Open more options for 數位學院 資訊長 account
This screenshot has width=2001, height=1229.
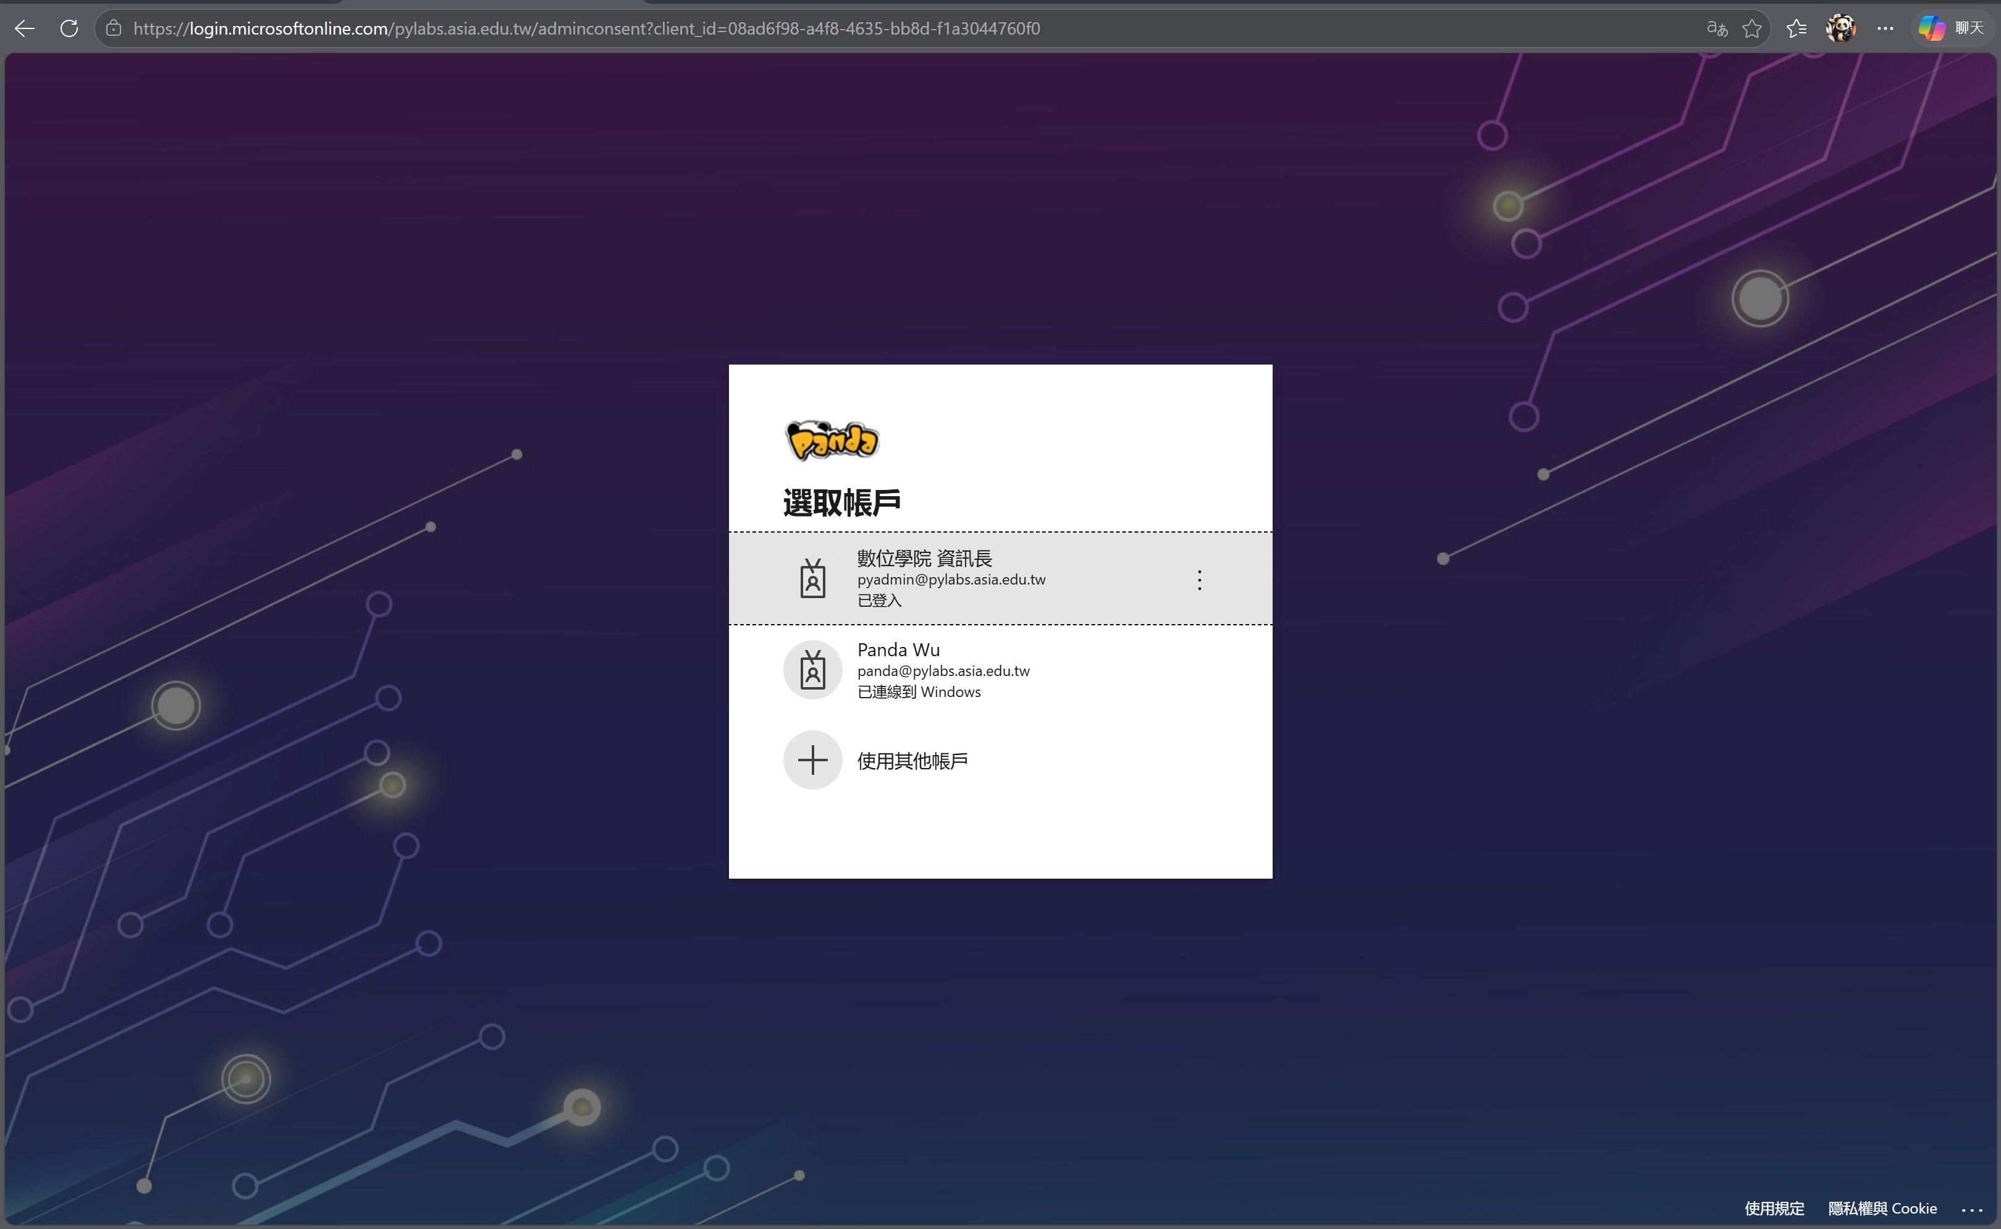pos(1199,580)
